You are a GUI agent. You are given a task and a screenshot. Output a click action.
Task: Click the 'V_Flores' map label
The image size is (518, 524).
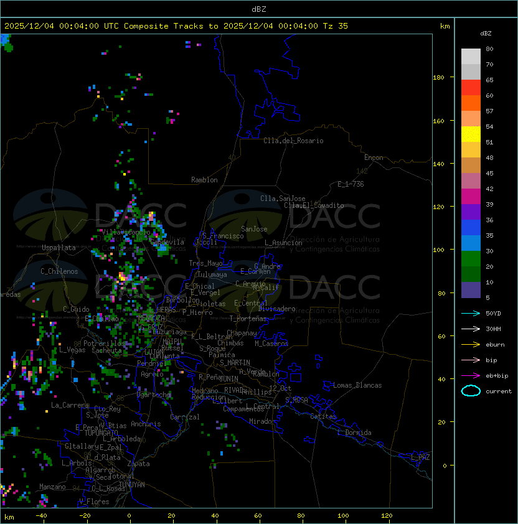coord(94,502)
